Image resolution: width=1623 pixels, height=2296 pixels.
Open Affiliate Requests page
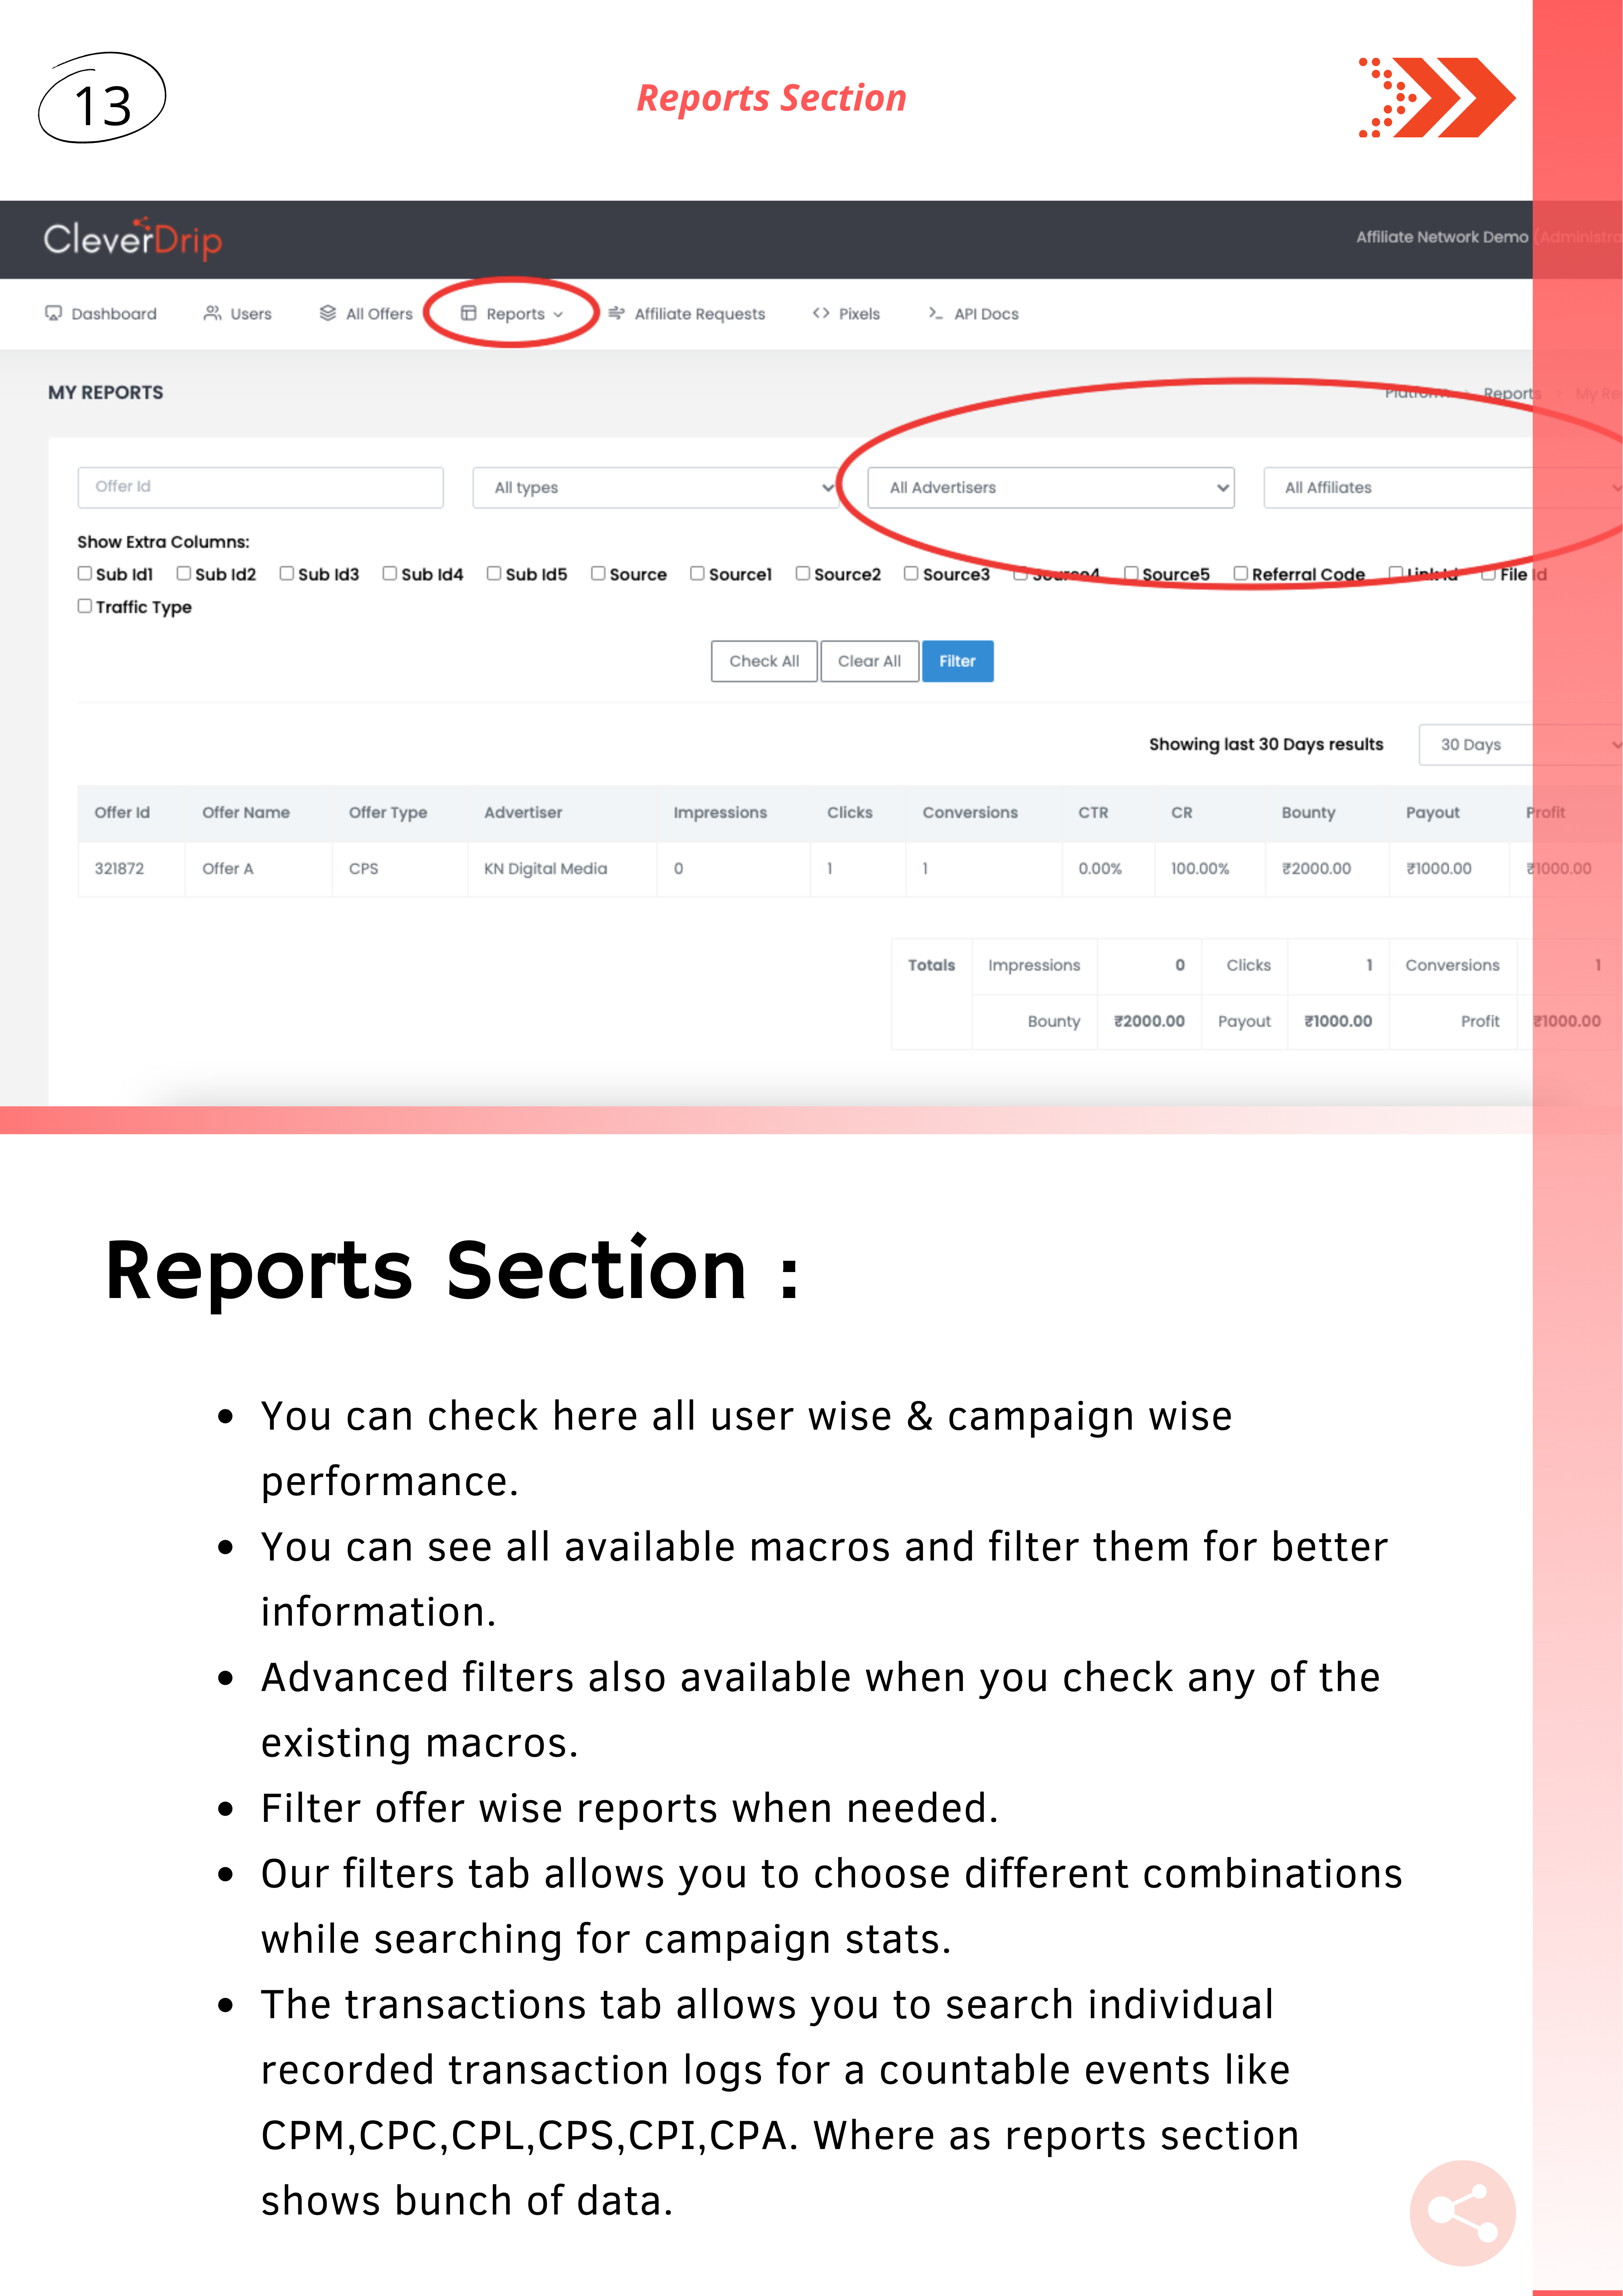pyautogui.click(x=687, y=314)
